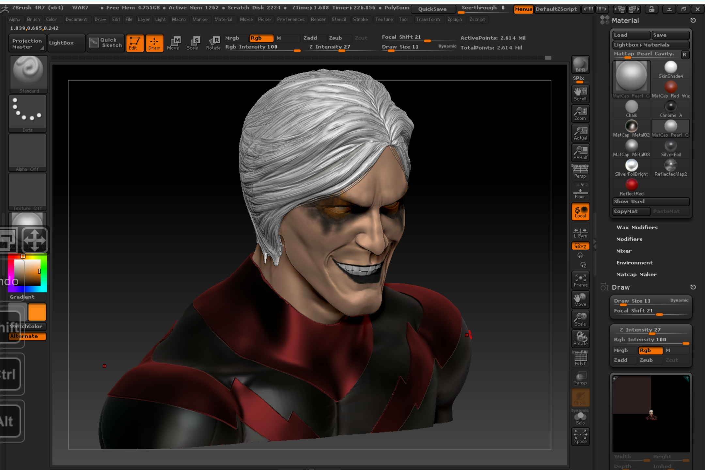Toggle Rgb painting in top shelf
Viewport: 705px width, 470px height.
(x=261, y=38)
